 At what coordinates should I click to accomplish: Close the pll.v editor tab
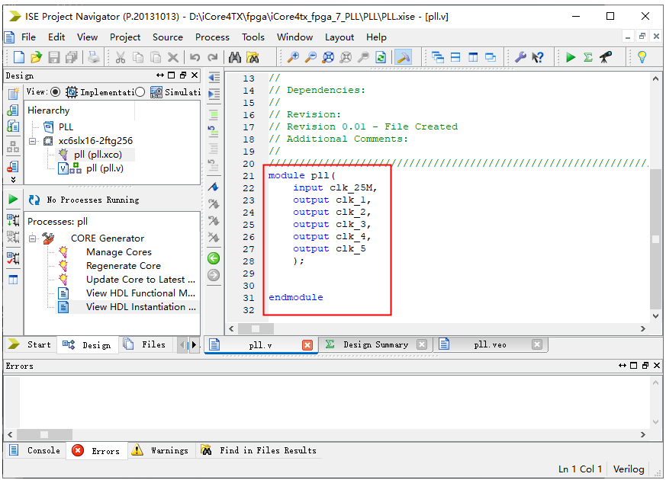click(307, 345)
